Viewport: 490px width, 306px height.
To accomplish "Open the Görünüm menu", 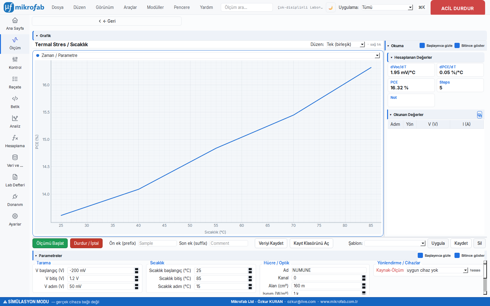I will [x=105, y=7].
